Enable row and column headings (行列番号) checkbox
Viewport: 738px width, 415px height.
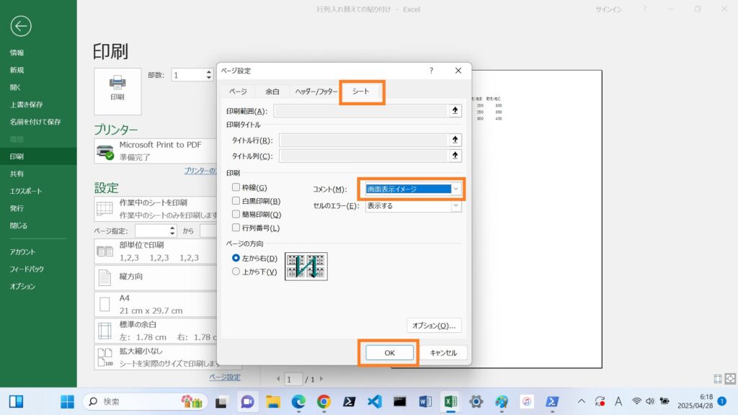tap(236, 228)
